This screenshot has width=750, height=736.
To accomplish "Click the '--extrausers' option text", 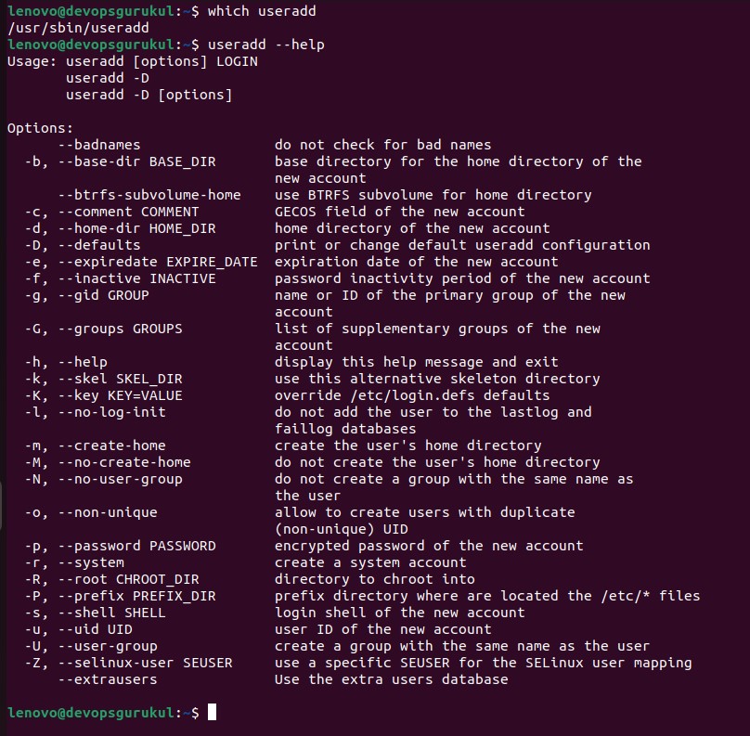I will pyautogui.click(x=107, y=679).
